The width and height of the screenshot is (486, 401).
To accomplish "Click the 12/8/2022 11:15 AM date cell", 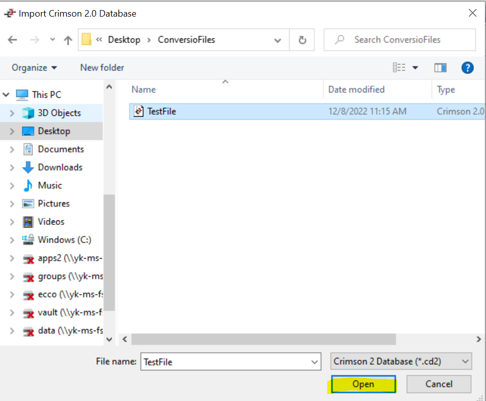I will [367, 111].
